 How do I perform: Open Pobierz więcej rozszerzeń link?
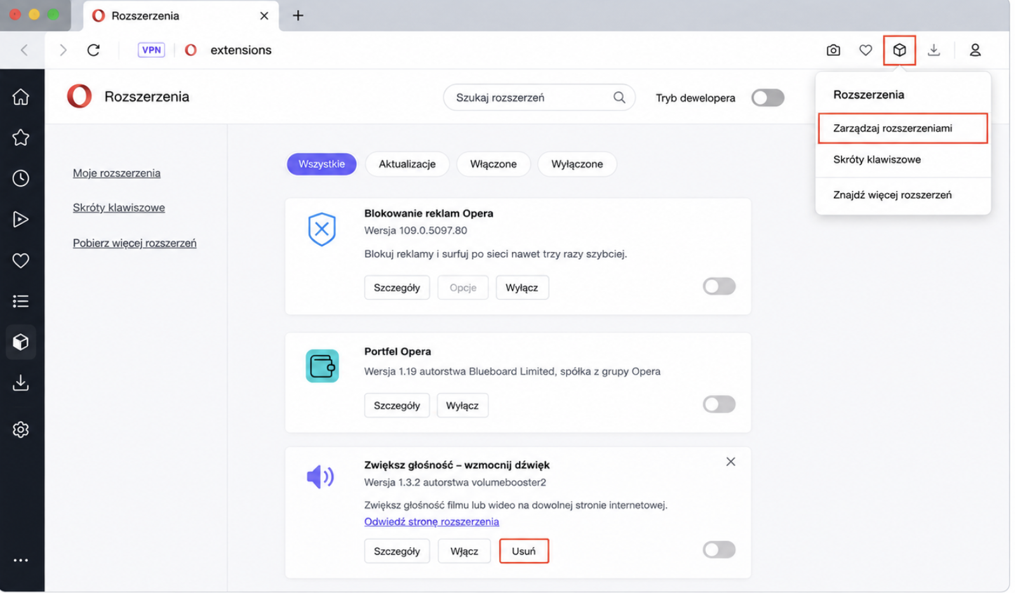click(135, 243)
